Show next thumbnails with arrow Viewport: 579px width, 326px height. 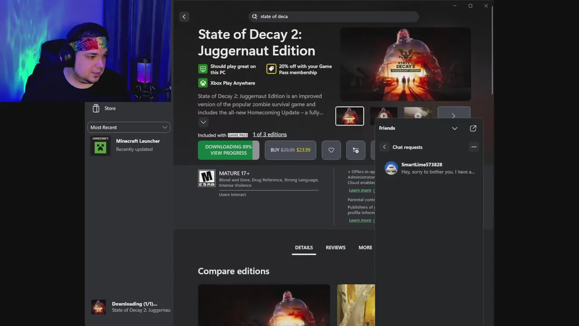tap(454, 115)
